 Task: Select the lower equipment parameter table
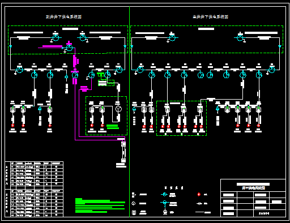tap(34, 203)
